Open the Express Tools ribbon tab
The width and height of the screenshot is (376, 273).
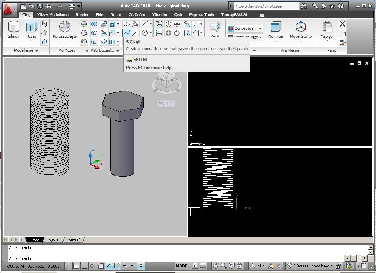202,15
